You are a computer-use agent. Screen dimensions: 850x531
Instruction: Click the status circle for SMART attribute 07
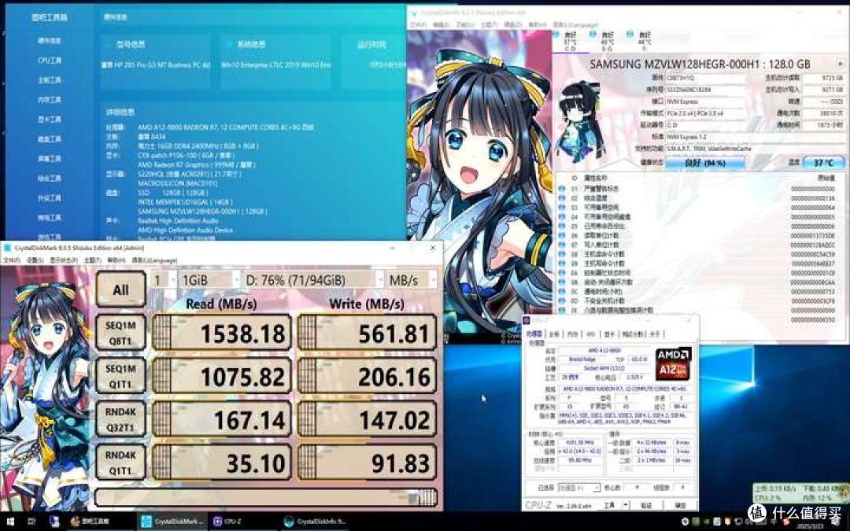click(562, 245)
